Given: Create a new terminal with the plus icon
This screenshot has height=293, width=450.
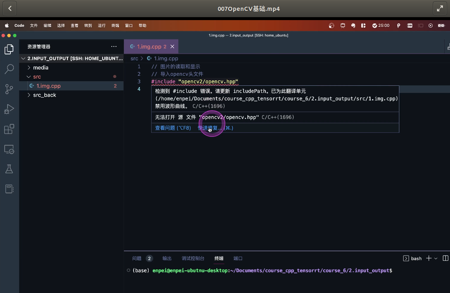Looking at the screenshot, I should tap(429, 258).
